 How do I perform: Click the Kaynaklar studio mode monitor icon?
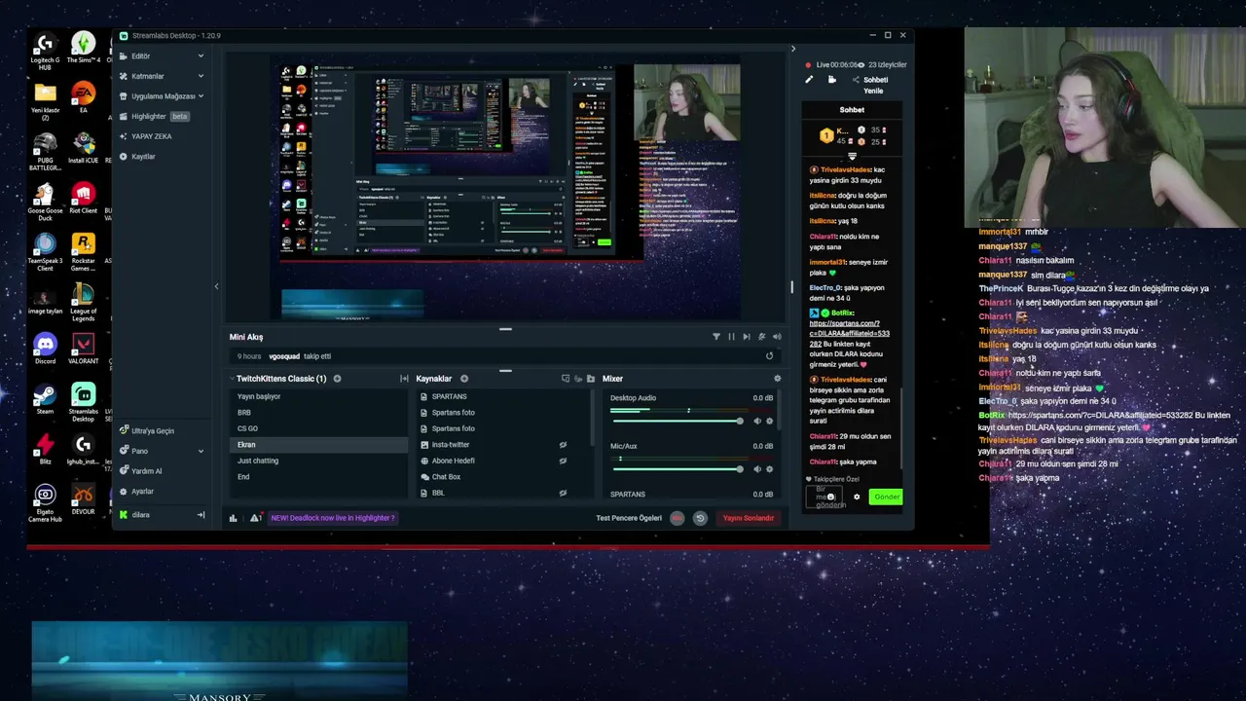pos(566,379)
